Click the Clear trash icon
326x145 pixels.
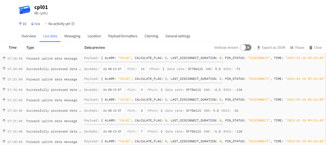[x=311, y=48]
